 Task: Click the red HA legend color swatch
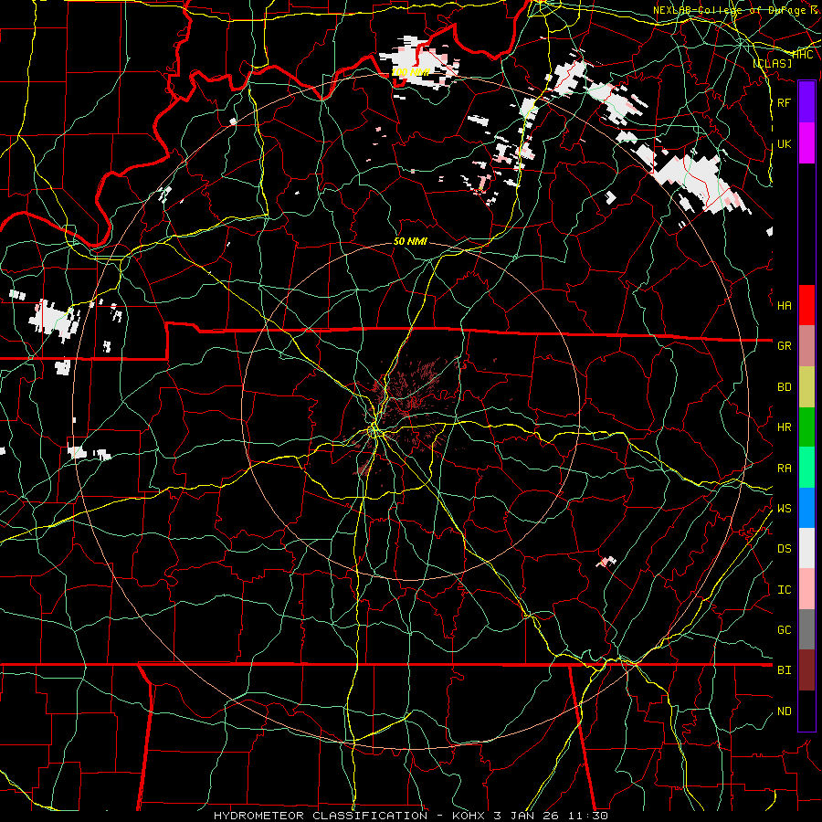pos(806,305)
